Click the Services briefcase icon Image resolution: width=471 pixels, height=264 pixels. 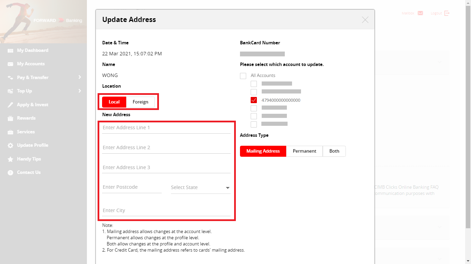coord(10,132)
